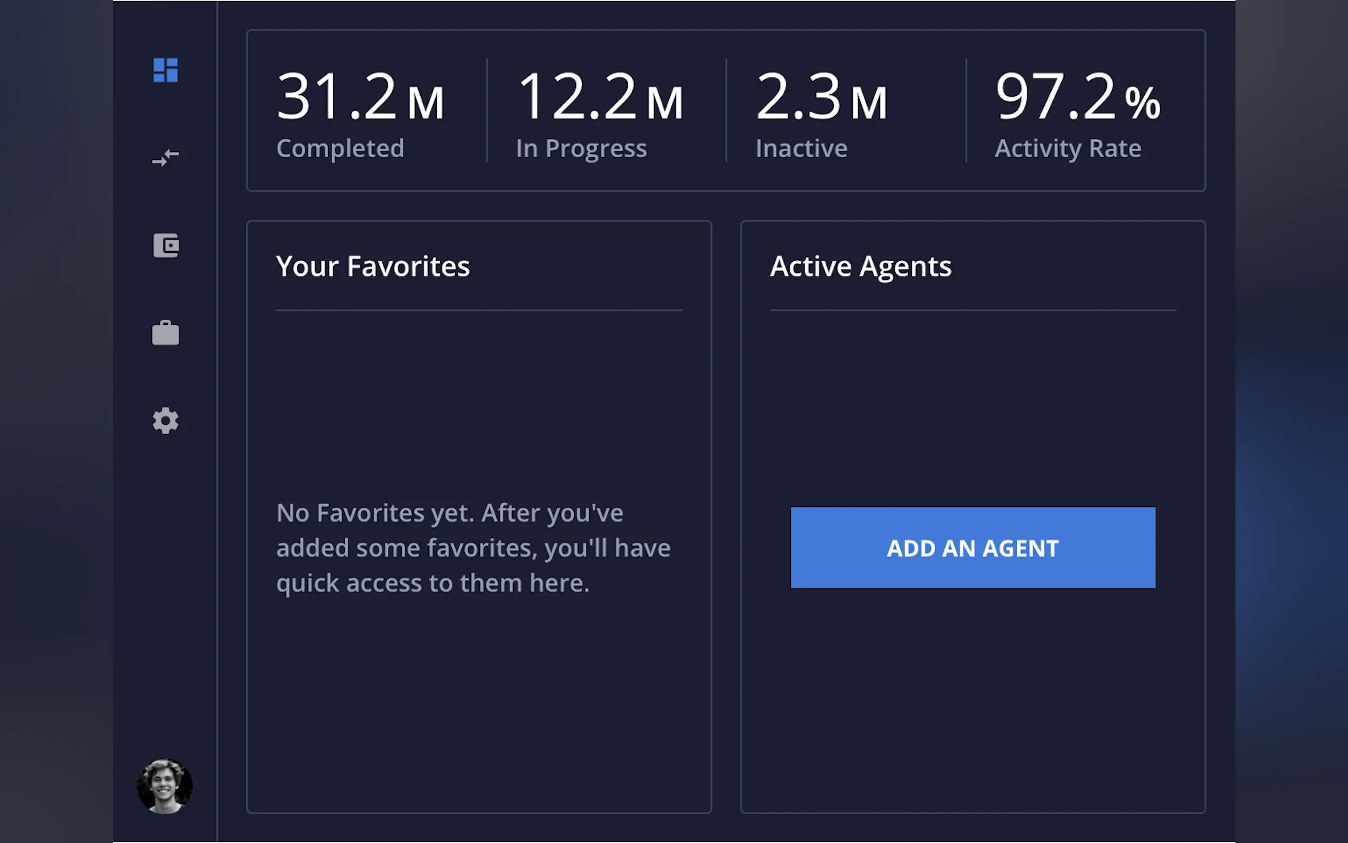Click the No Favorites yet message text
Image resolution: width=1348 pixels, height=843 pixels.
click(473, 547)
